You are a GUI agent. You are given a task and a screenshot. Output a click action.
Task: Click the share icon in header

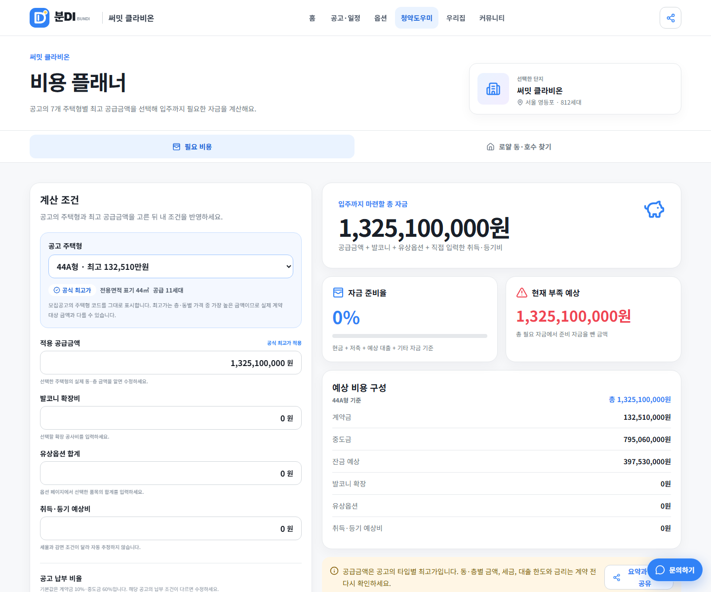[x=671, y=18]
